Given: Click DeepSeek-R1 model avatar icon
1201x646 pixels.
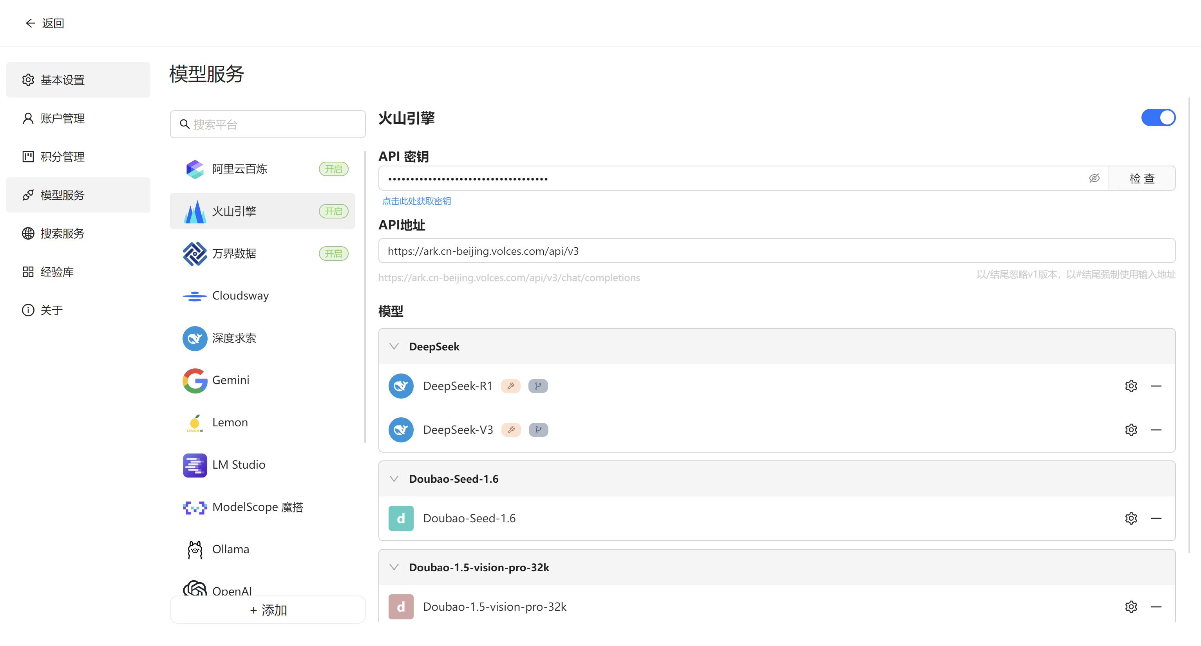Looking at the screenshot, I should [x=401, y=386].
